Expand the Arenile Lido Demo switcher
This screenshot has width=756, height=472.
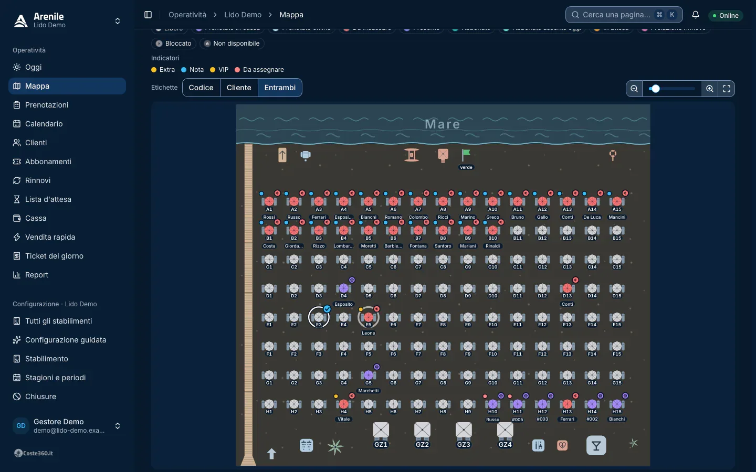pos(67,20)
